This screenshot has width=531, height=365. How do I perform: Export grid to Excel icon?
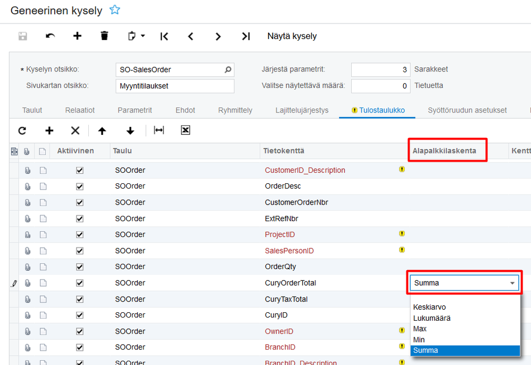(x=186, y=130)
